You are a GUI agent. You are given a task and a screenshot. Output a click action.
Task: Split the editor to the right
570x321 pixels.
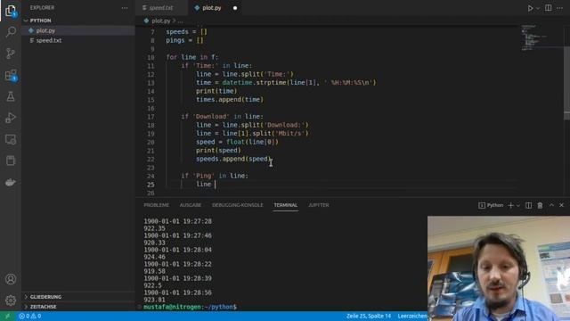tap(549, 8)
